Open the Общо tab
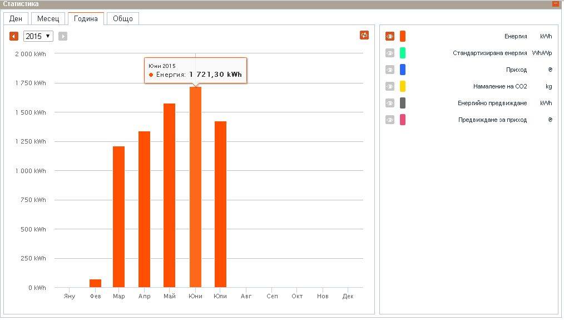This screenshot has width=564, height=320. (122, 18)
